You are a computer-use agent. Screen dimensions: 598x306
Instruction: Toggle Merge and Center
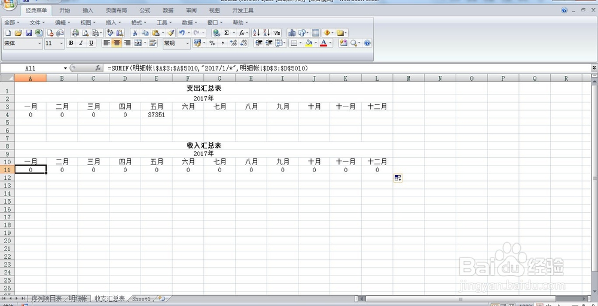coord(138,43)
